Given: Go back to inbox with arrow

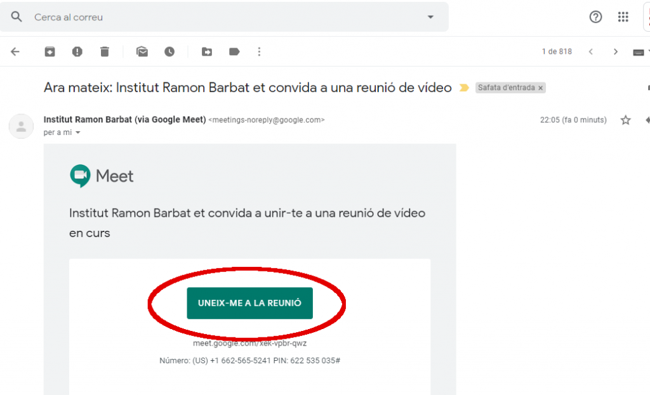Looking at the screenshot, I should (15, 52).
